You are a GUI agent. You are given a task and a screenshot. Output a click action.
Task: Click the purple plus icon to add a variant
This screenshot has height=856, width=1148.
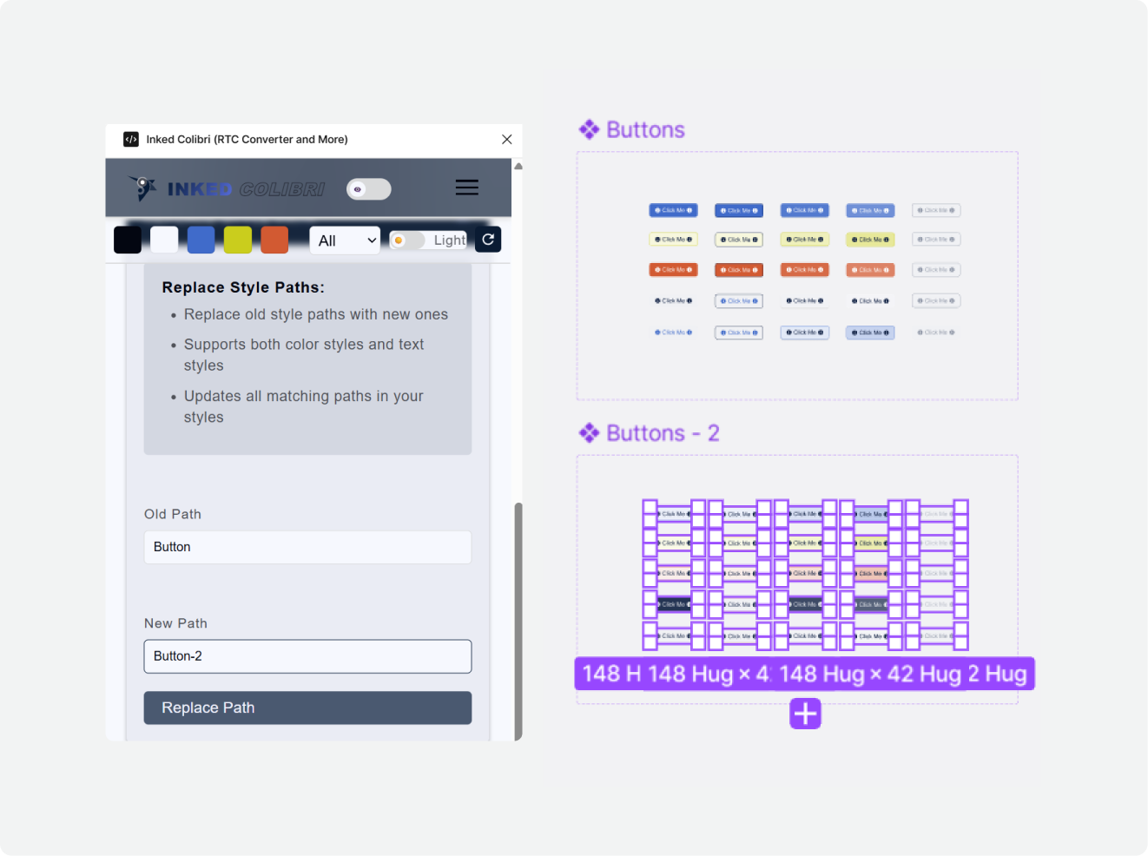click(x=805, y=714)
